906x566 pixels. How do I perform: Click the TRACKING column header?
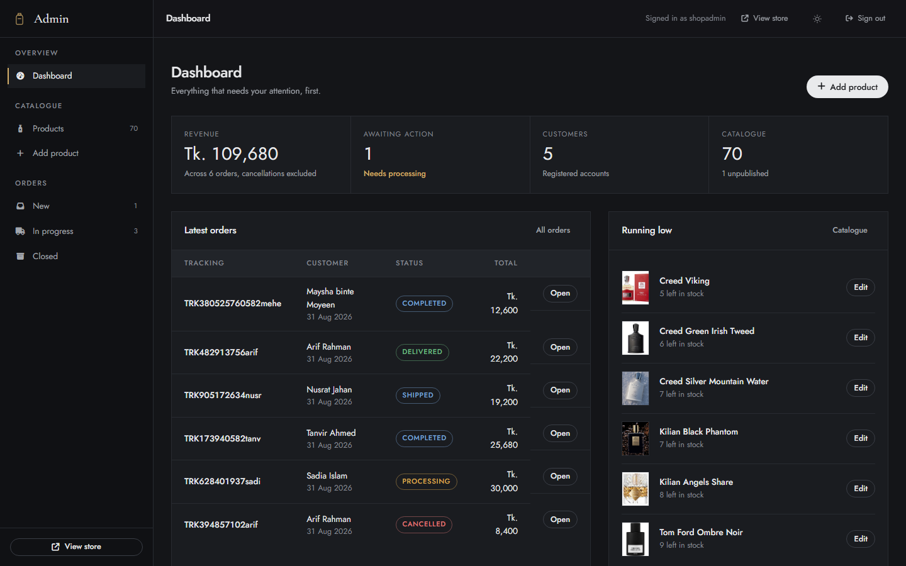tap(204, 263)
